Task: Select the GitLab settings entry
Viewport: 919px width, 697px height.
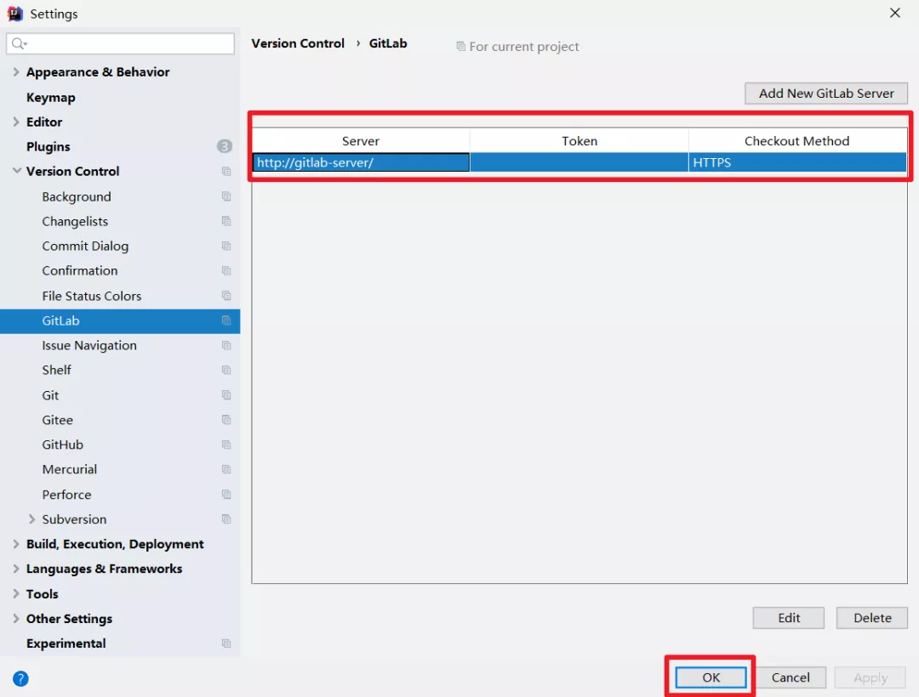Action: click(120, 320)
